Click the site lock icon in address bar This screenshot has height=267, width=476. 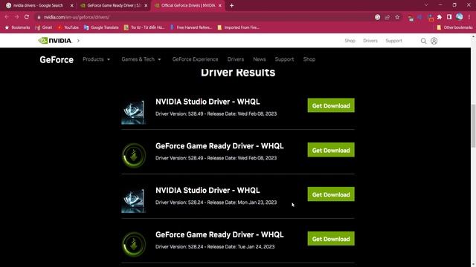[39, 17]
